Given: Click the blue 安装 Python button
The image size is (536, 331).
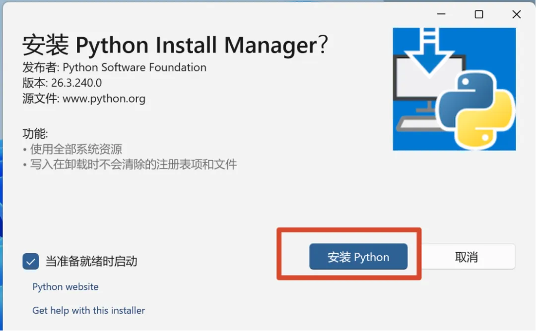Looking at the screenshot, I should click(x=358, y=257).
